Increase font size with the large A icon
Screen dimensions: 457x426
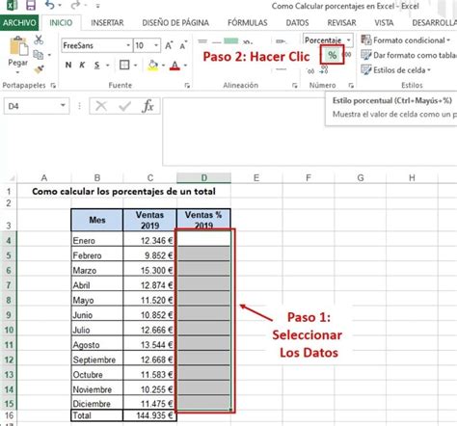pyautogui.click(x=169, y=45)
